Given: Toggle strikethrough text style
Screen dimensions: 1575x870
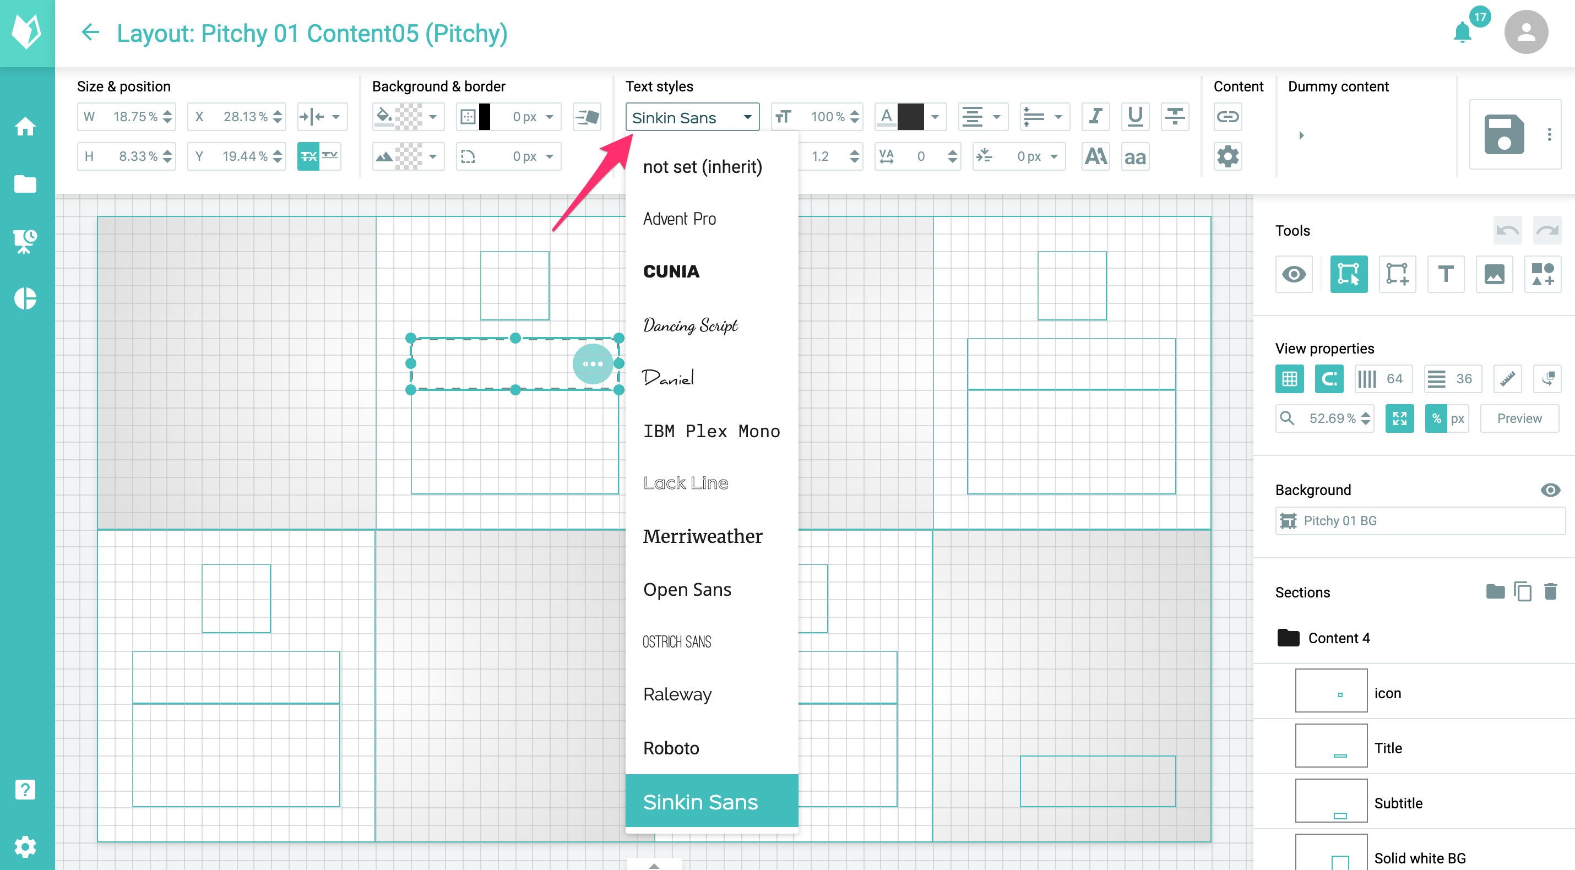Looking at the screenshot, I should pyautogui.click(x=1174, y=116).
